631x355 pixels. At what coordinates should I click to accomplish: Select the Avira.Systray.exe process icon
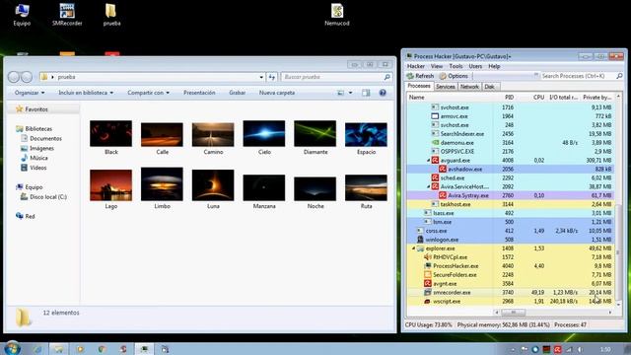click(443, 195)
